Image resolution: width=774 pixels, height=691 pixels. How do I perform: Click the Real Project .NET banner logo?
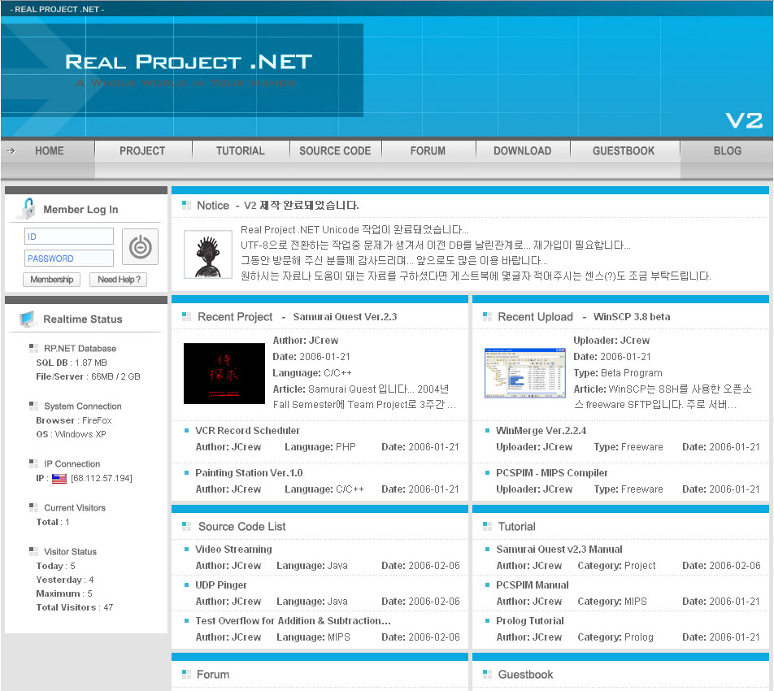pos(189,63)
